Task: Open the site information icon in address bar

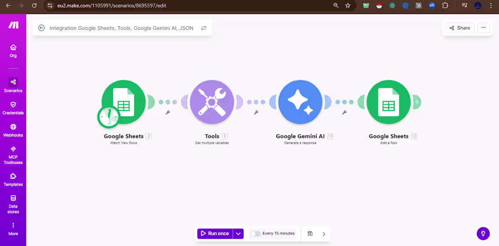Action: pos(49,5)
